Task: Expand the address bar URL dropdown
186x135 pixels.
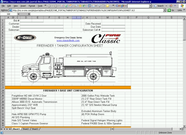Action: pos(165,10)
